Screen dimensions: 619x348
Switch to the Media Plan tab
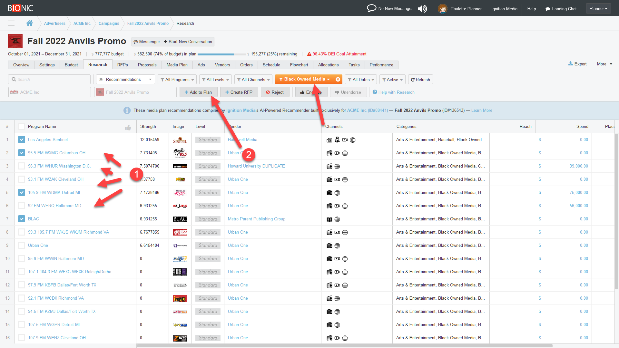tap(177, 65)
